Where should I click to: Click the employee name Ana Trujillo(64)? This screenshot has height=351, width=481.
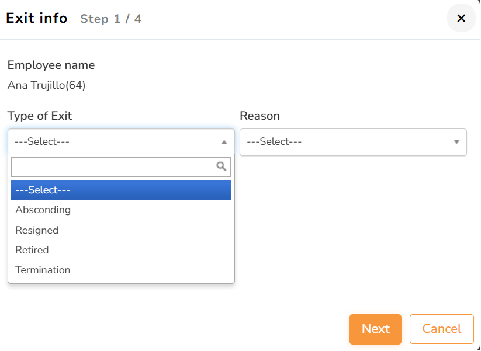47,85
